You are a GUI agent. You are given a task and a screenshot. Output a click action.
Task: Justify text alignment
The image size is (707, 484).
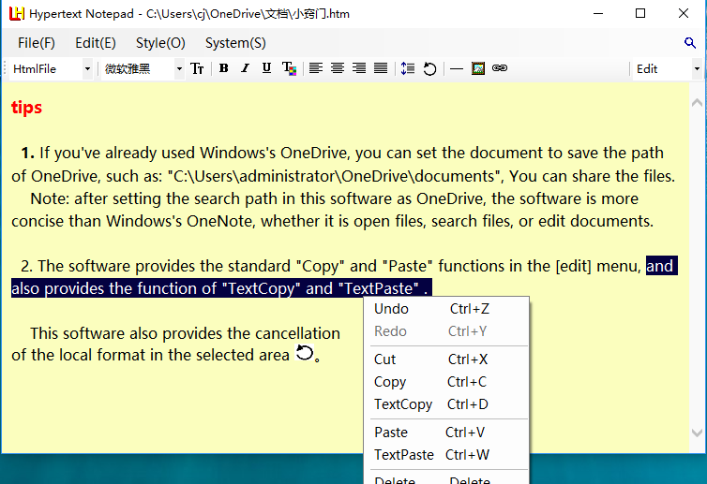[x=381, y=68]
